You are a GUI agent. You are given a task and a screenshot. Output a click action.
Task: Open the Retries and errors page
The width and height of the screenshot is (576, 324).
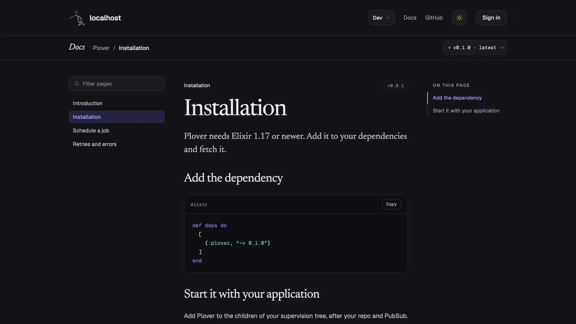(x=117, y=144)
